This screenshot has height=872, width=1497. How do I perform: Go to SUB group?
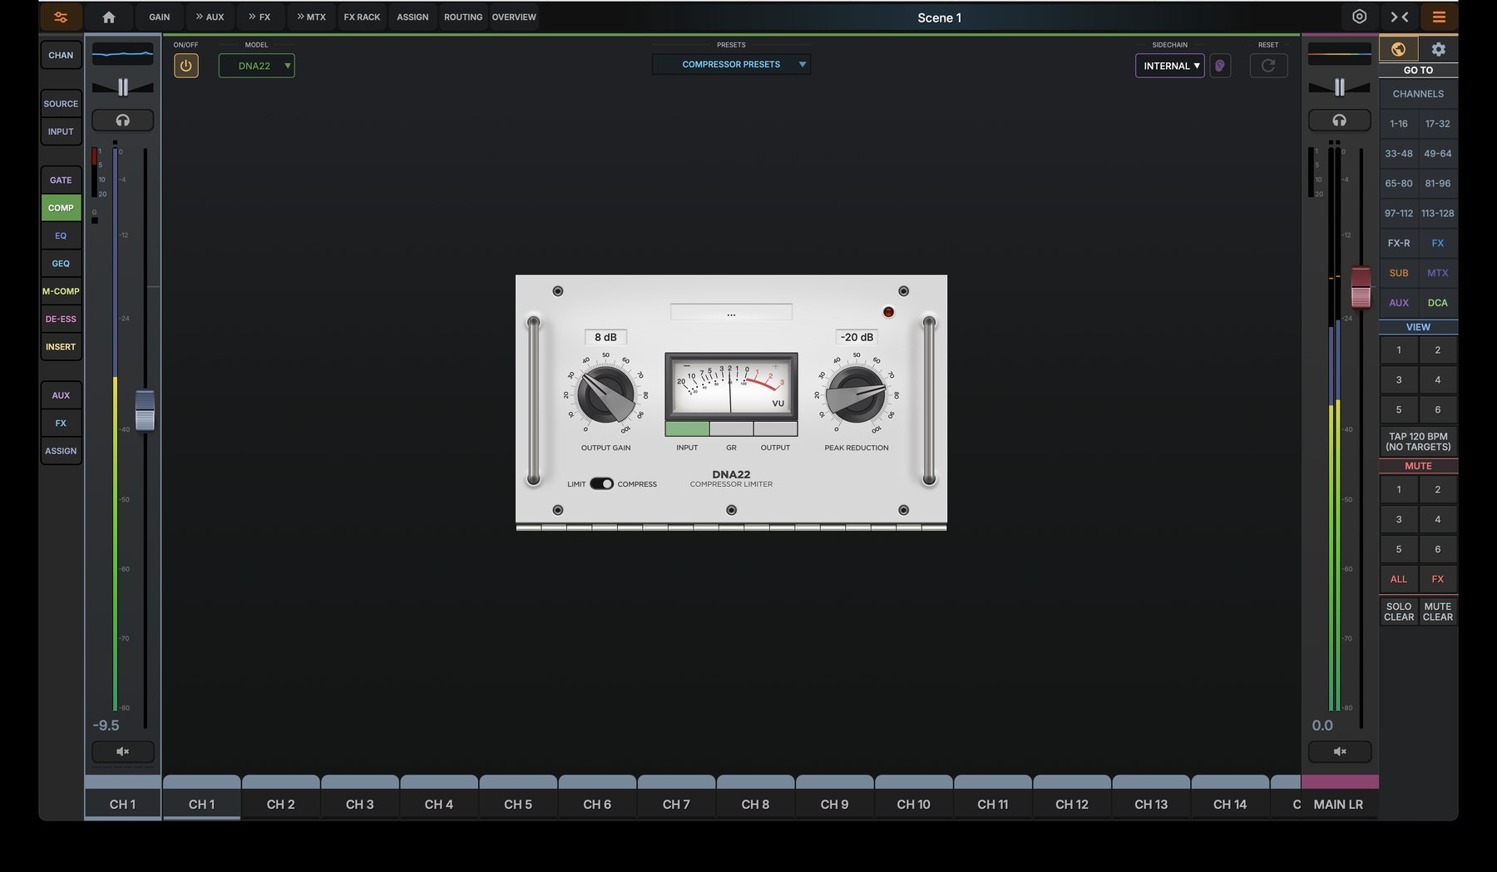[x=1399, y=273]
